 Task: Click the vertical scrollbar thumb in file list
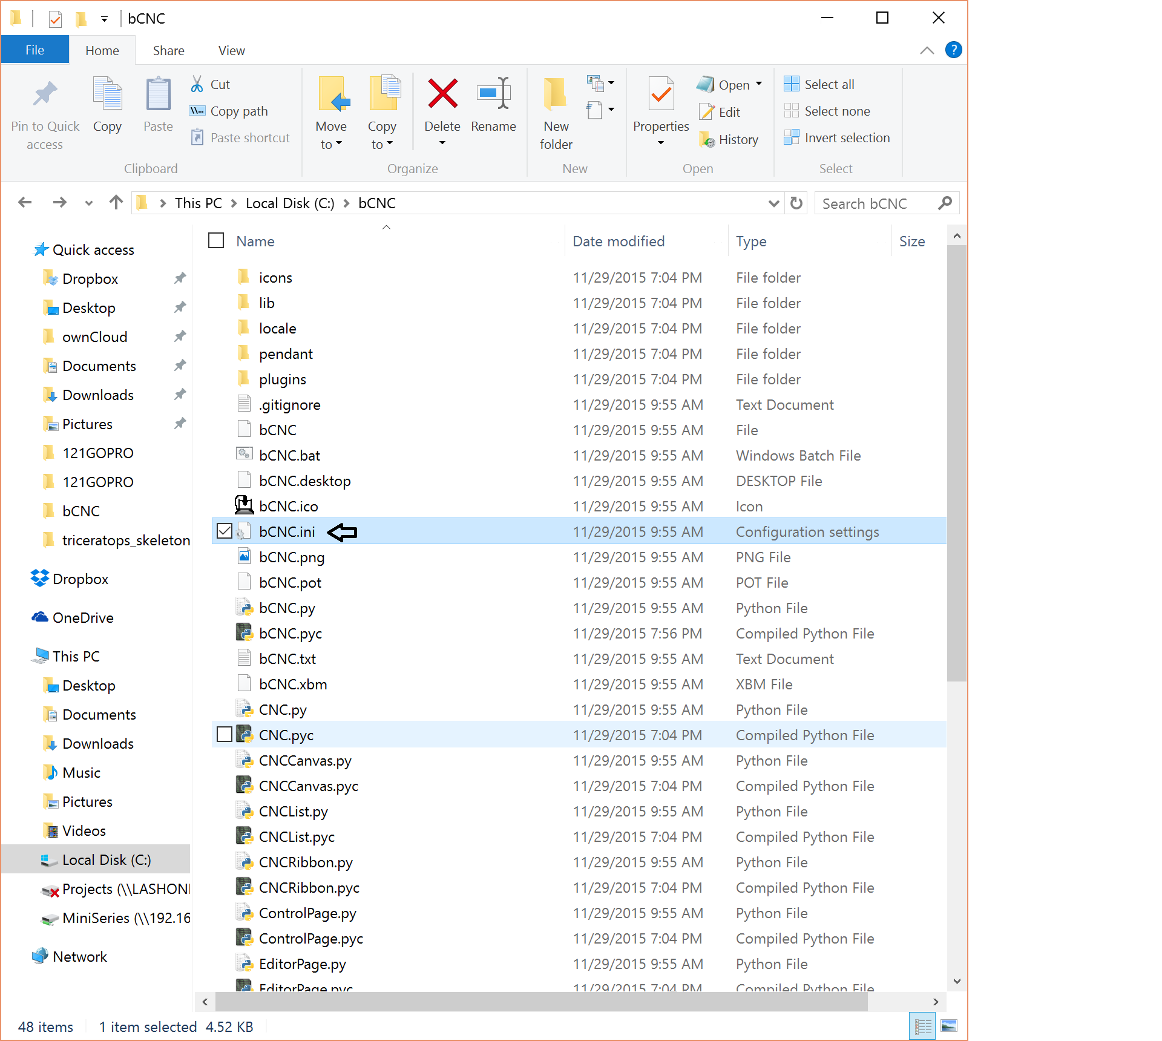(957, 464)
